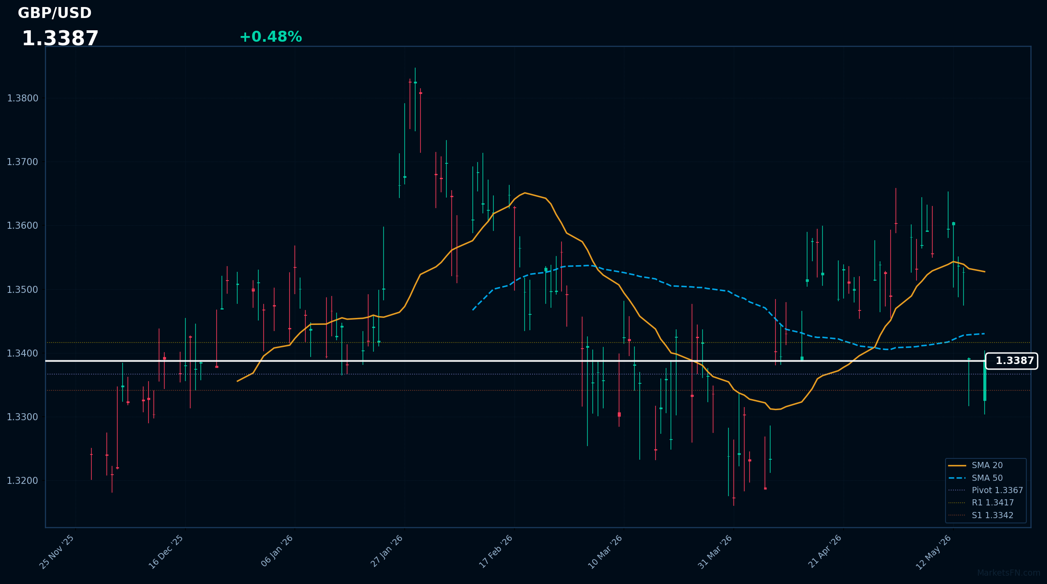Click the 1.3200 y-axis label
The image size is (1047, 584).
point(23,481)
